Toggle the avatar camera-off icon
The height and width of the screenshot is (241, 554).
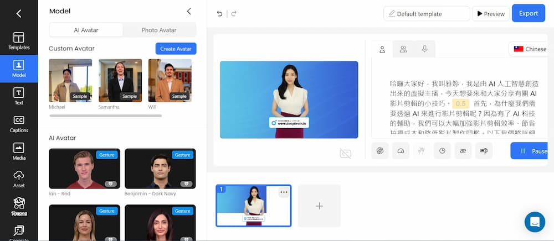pos(345,154)
